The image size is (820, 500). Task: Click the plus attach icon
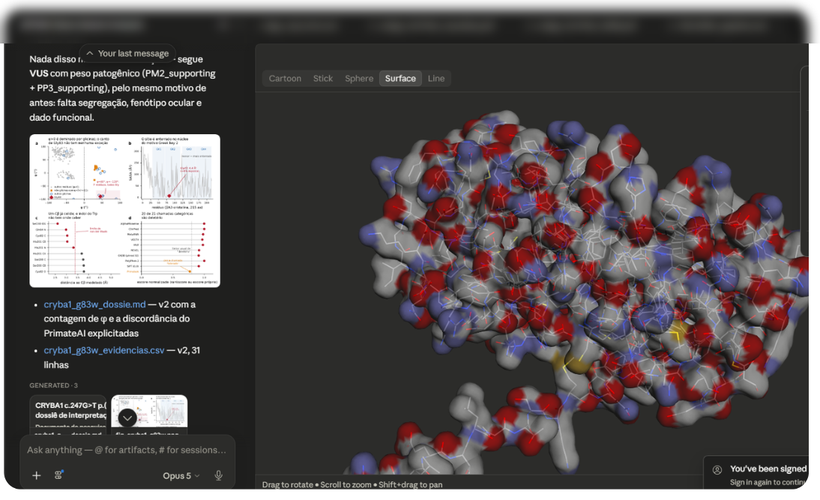pos(37,475)
